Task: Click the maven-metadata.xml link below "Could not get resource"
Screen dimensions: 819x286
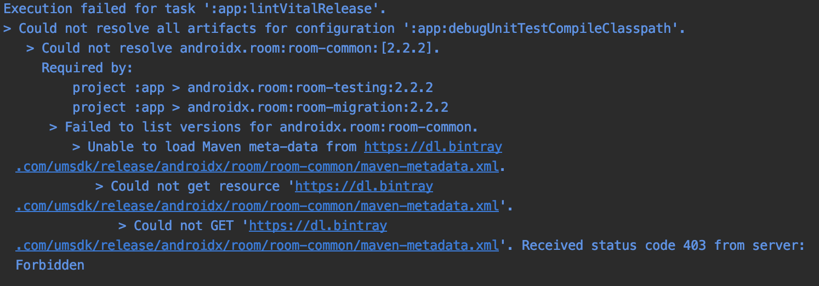Action: tap(257, 206)
